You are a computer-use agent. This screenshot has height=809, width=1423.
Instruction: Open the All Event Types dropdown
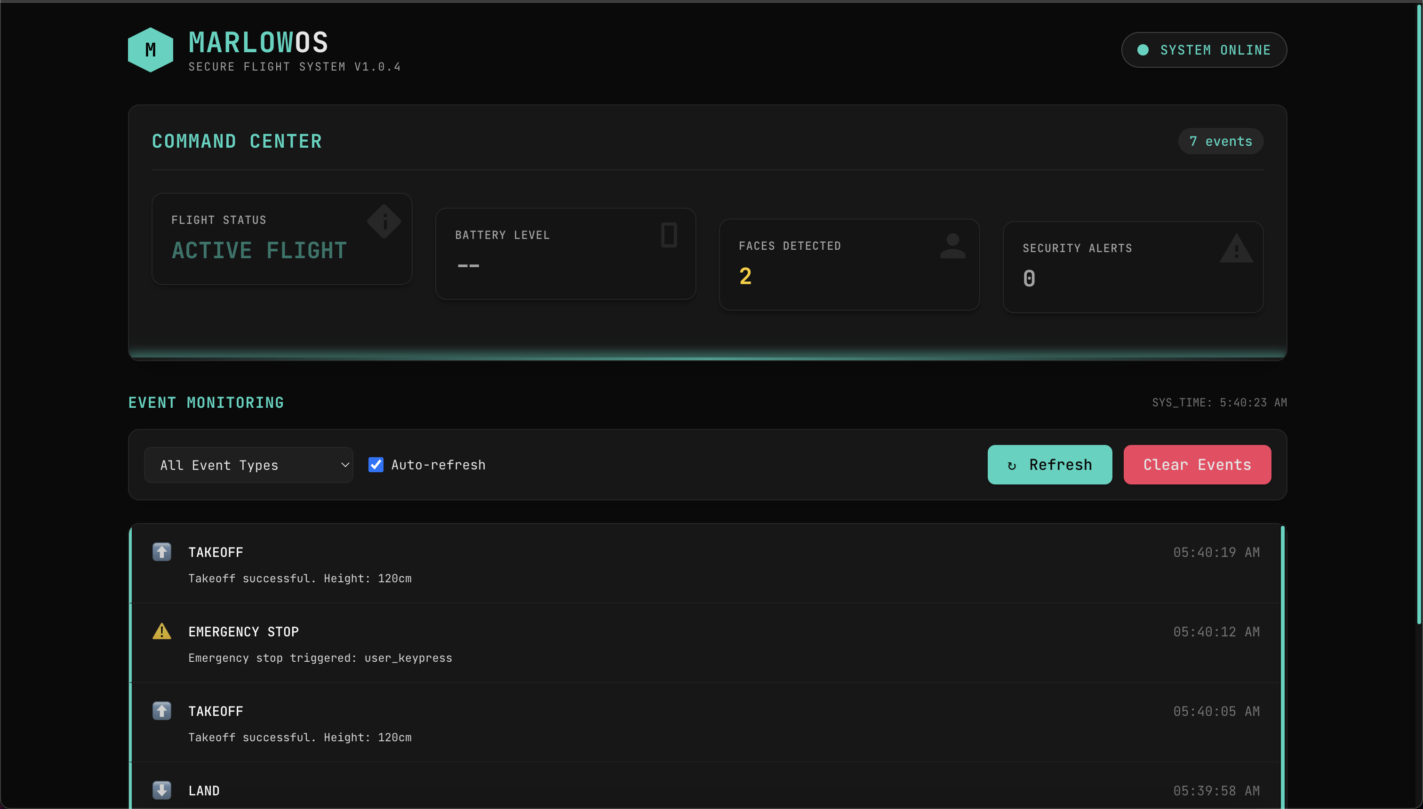pos(248,465)
